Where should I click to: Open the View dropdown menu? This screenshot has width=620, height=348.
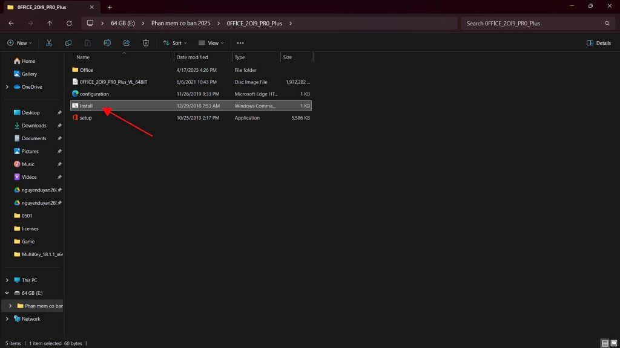coord(211,43)
